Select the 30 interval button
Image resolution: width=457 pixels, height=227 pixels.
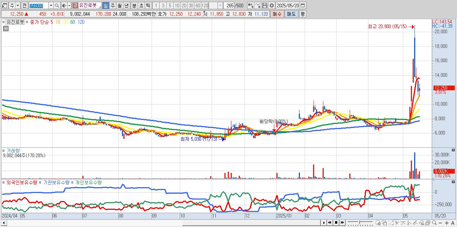pyautogui.click(x=191, y=5)
